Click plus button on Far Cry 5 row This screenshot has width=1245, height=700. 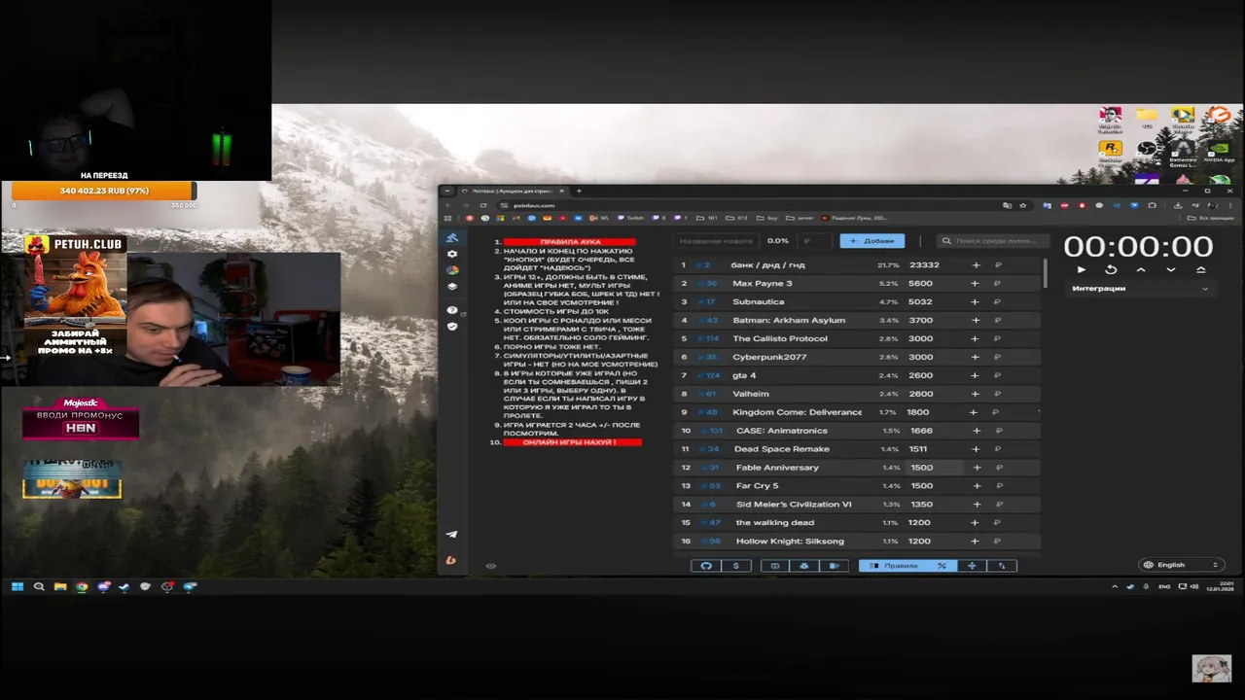tap(975, 486)
